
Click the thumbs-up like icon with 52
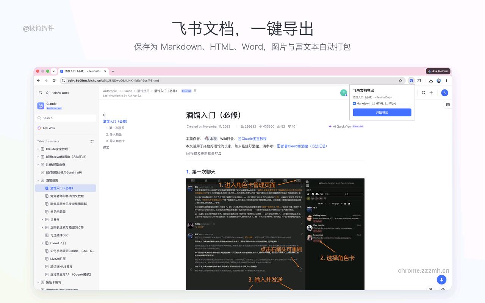pos(279,127)
